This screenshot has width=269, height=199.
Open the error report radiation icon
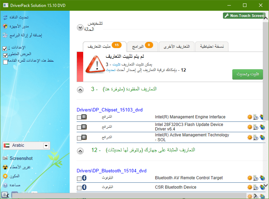click(5, 167)
